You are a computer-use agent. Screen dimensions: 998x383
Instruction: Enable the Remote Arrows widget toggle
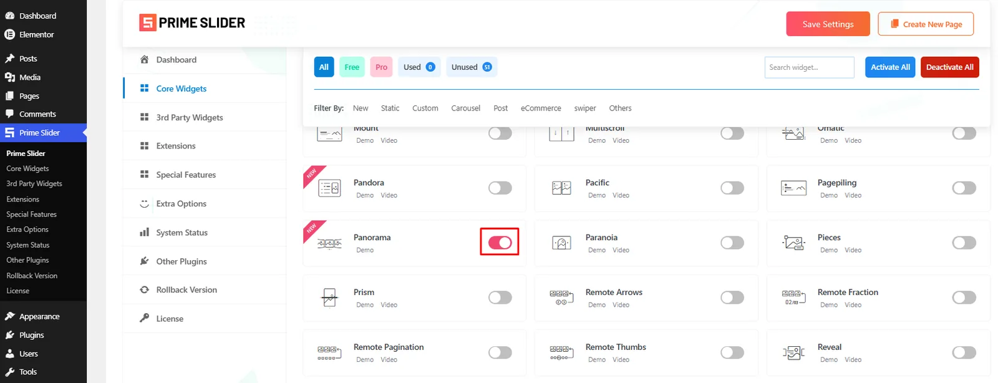732,298
